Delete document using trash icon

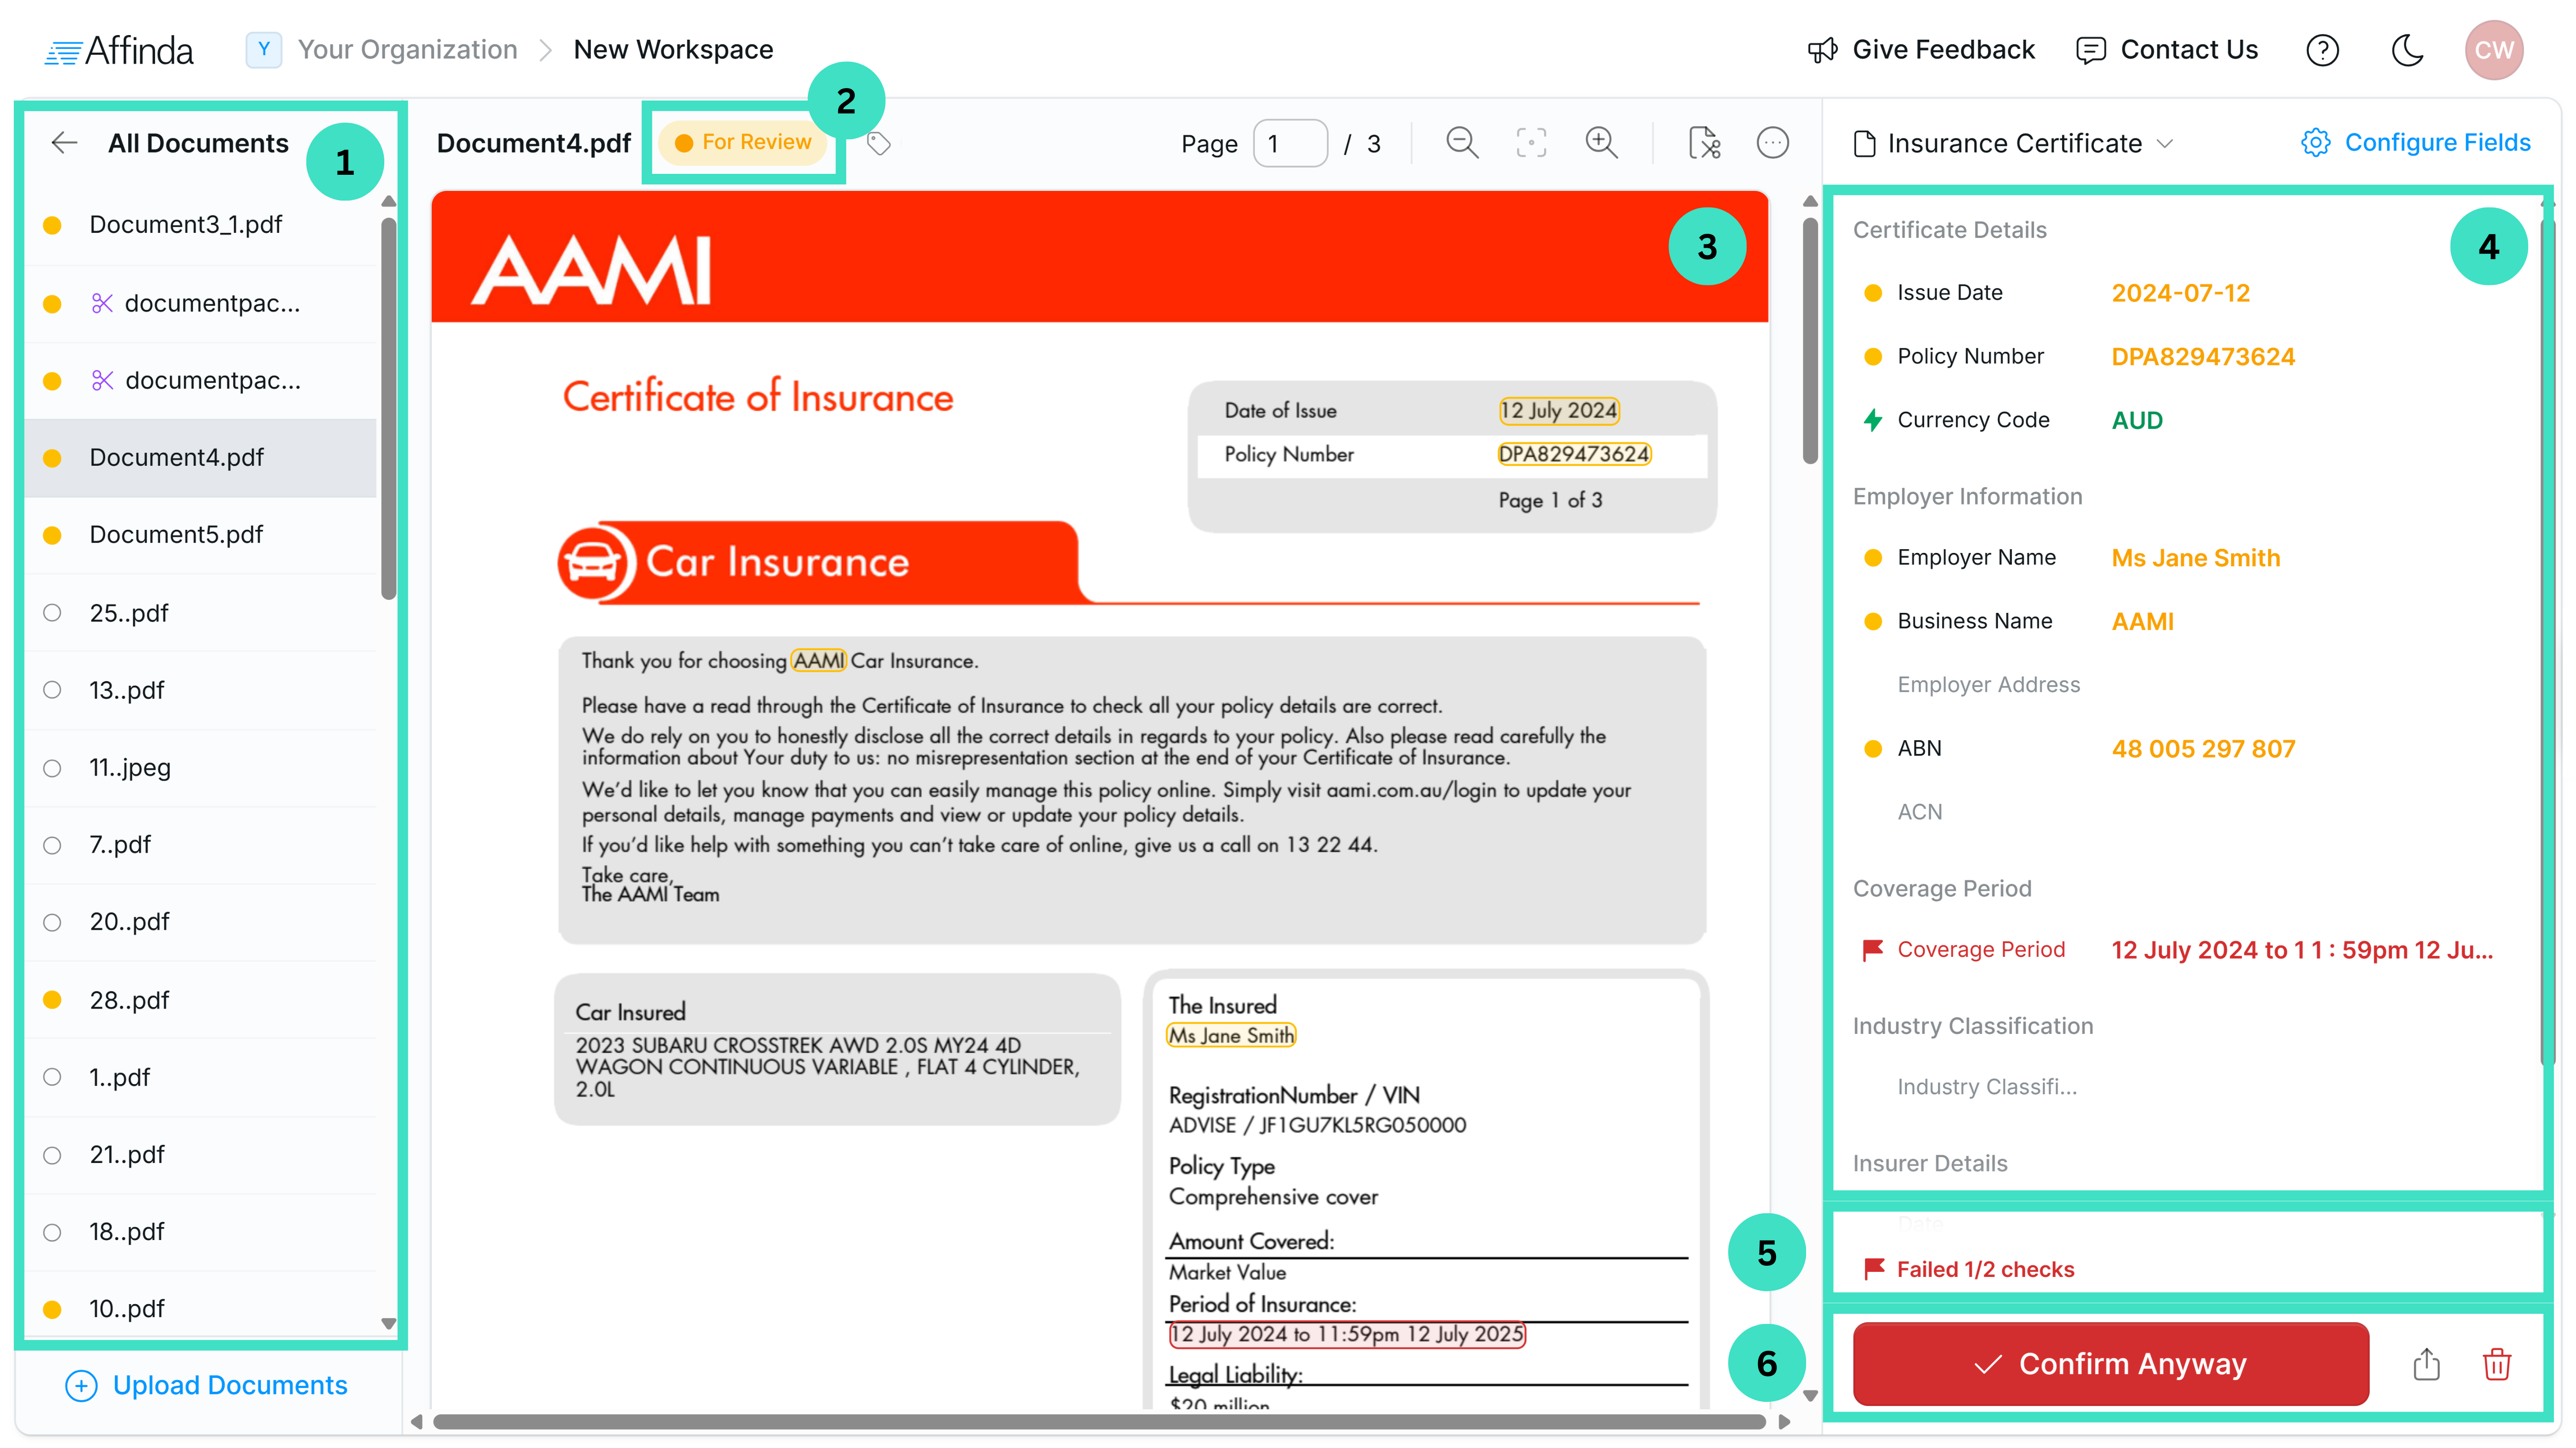2496,1363
